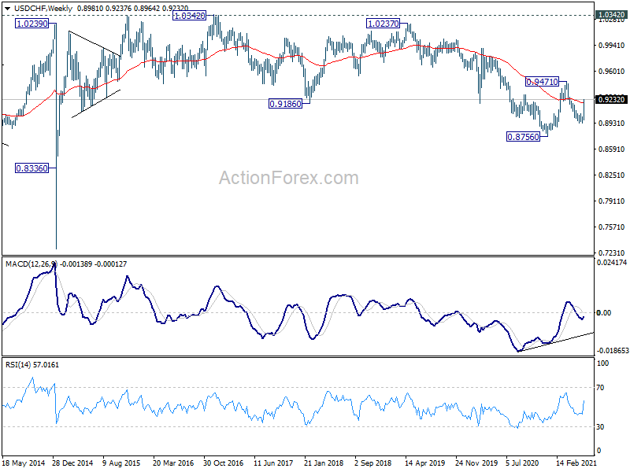Select the current price marker 0.92320
The width and height of the screenshot is (630, 472).
click(611, 100)
